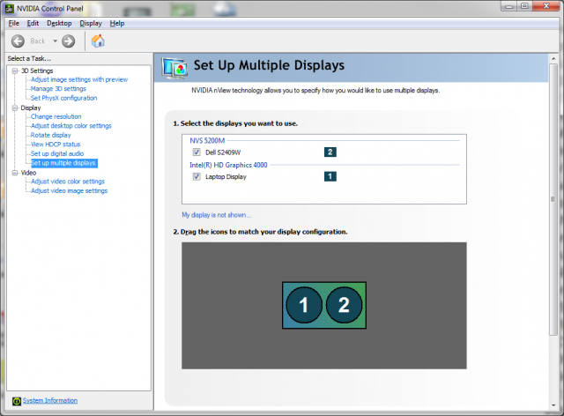This screenshot has height=416, width=564.
Task: Open Adjust image settings with preview
Action: point(79,79)
